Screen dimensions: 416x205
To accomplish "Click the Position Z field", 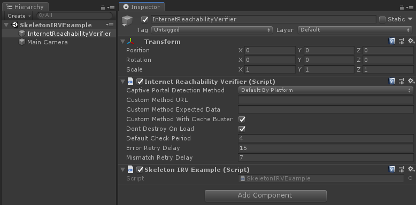I will (388, 50).
